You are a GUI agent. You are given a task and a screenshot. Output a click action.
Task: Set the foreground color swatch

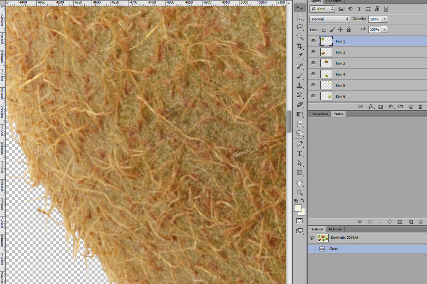[x=297, y=208]
